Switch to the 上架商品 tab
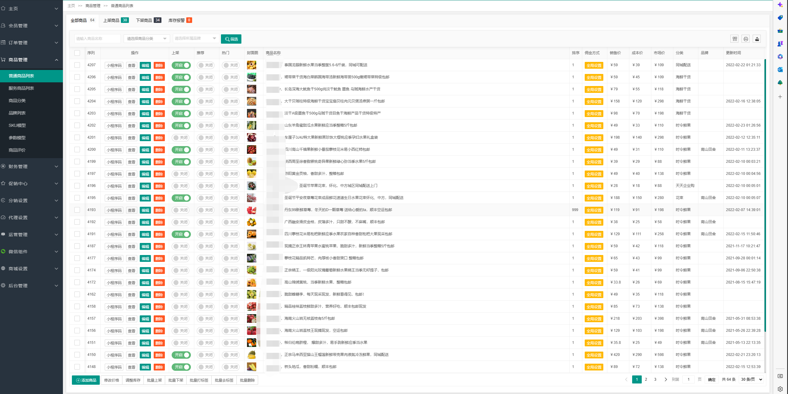The image size is (788, 394). tap(116, 20)
